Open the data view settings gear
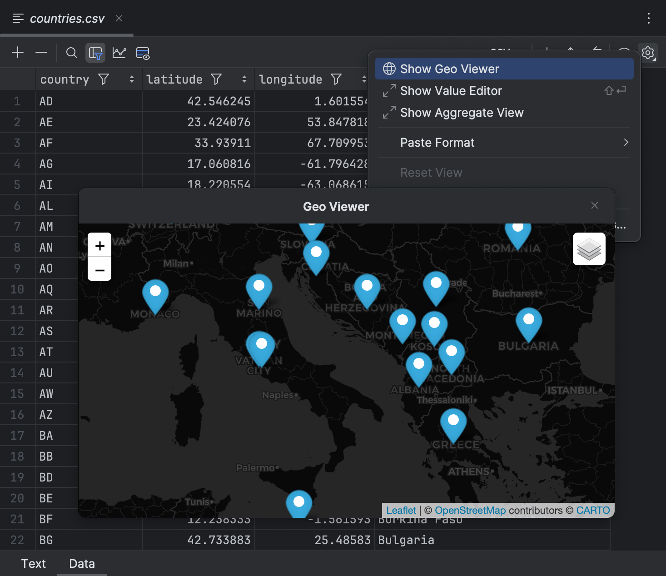 [x=648, y=52]
